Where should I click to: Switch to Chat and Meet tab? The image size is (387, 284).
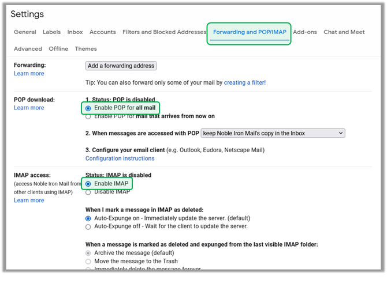344,32
